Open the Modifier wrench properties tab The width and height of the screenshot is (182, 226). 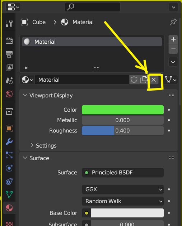pos(9,142)
